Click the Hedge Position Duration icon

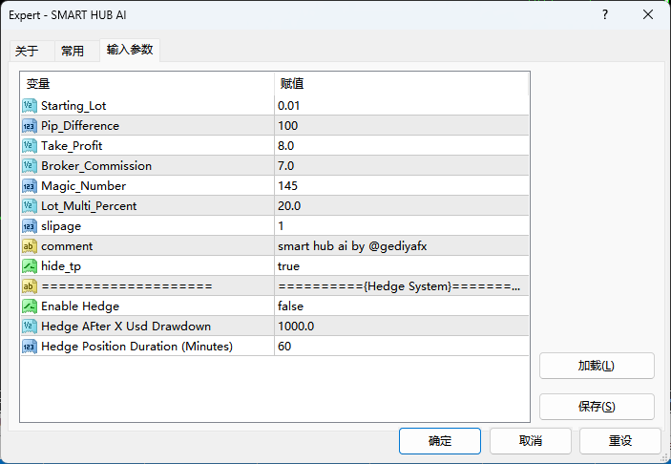pyautogui.click(x=30, y=346)
